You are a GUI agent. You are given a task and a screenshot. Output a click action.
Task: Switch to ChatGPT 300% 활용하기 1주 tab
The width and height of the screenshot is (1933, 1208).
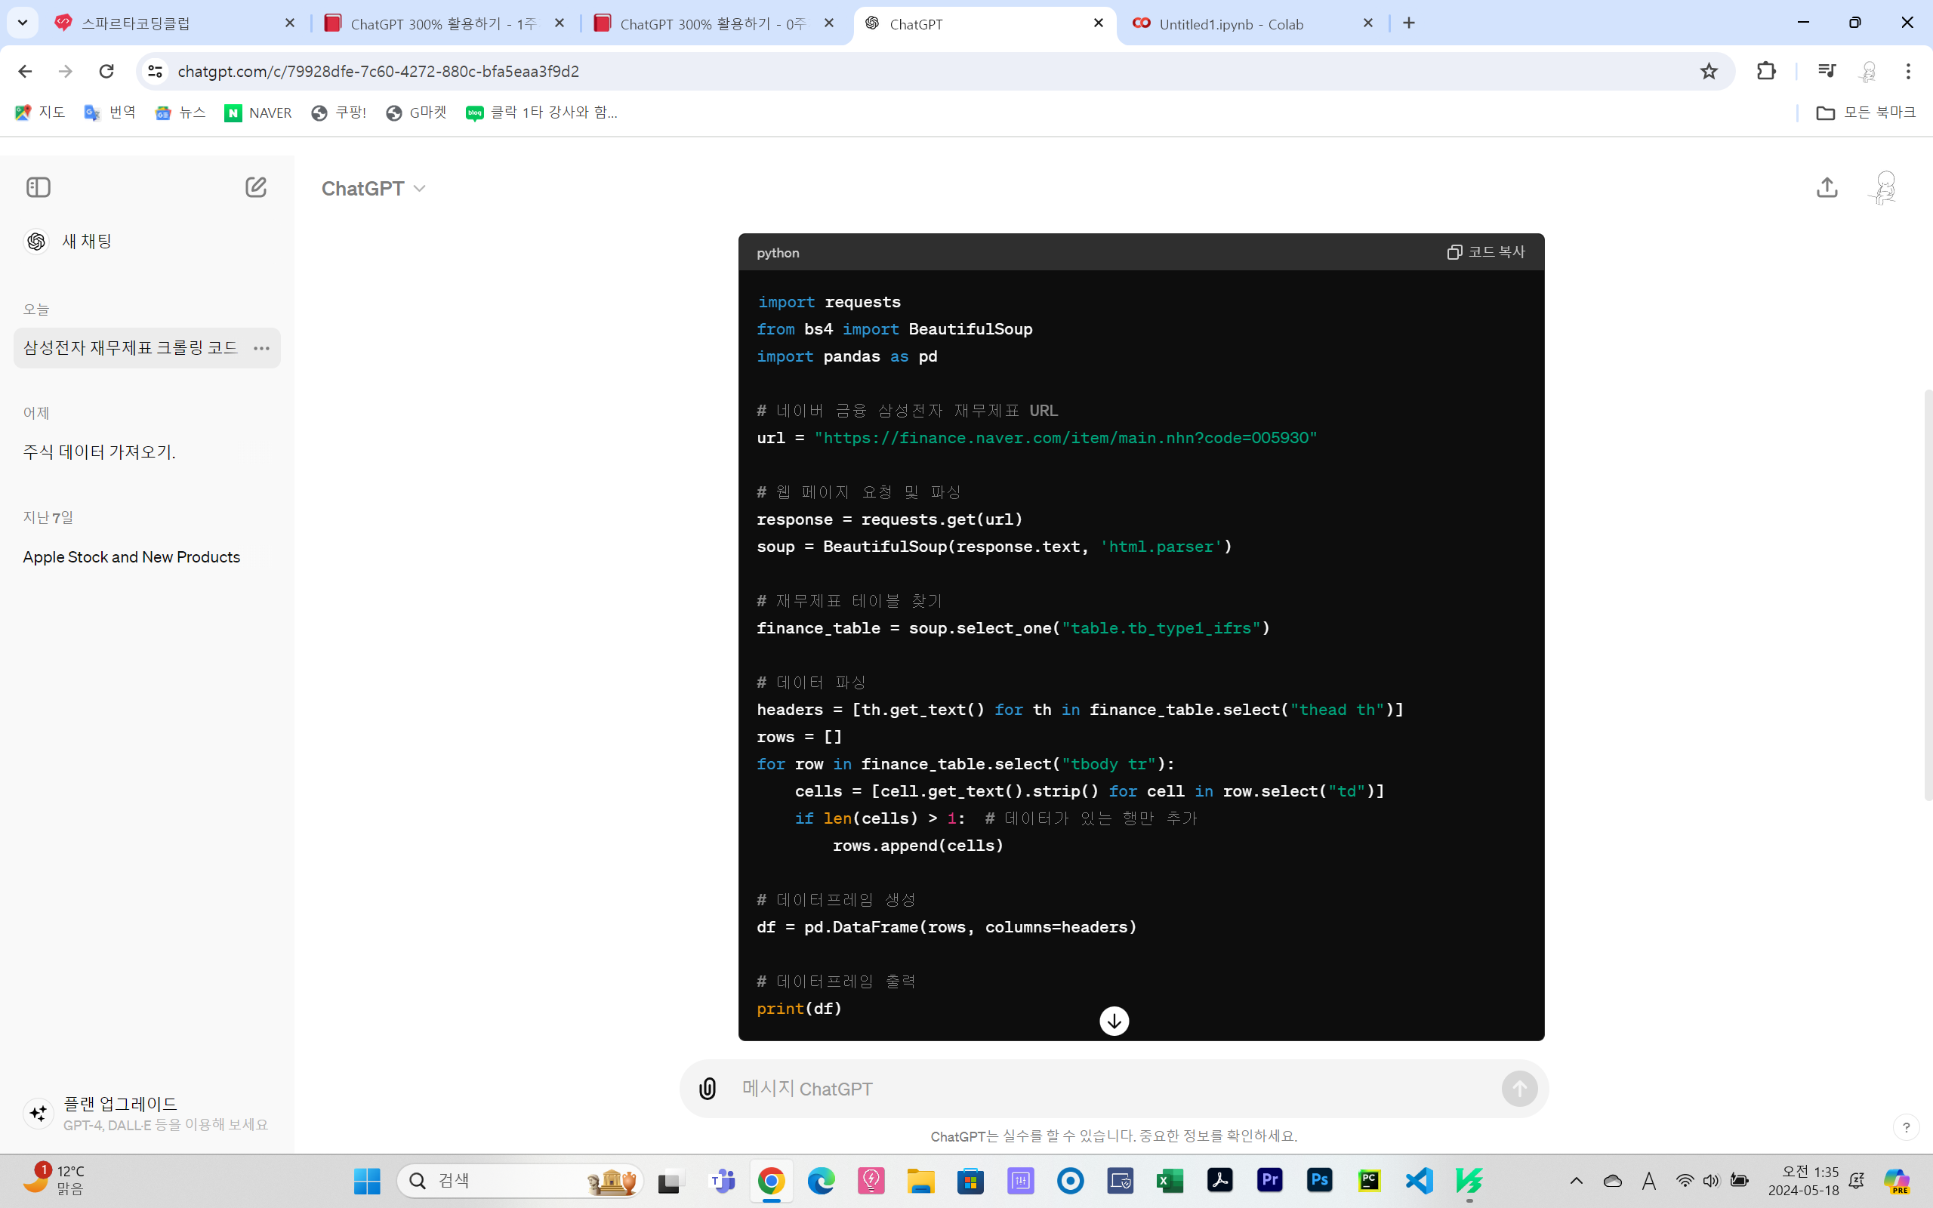[443, 24]
